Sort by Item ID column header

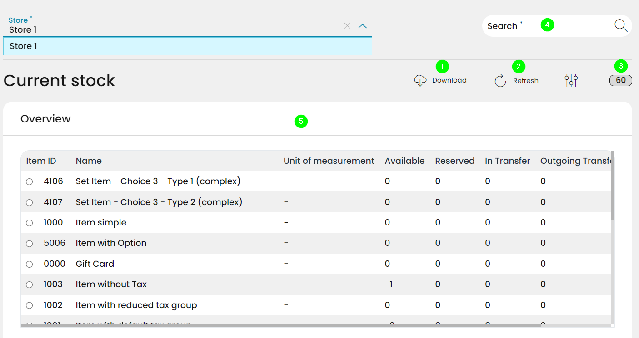tap(41, 161)
